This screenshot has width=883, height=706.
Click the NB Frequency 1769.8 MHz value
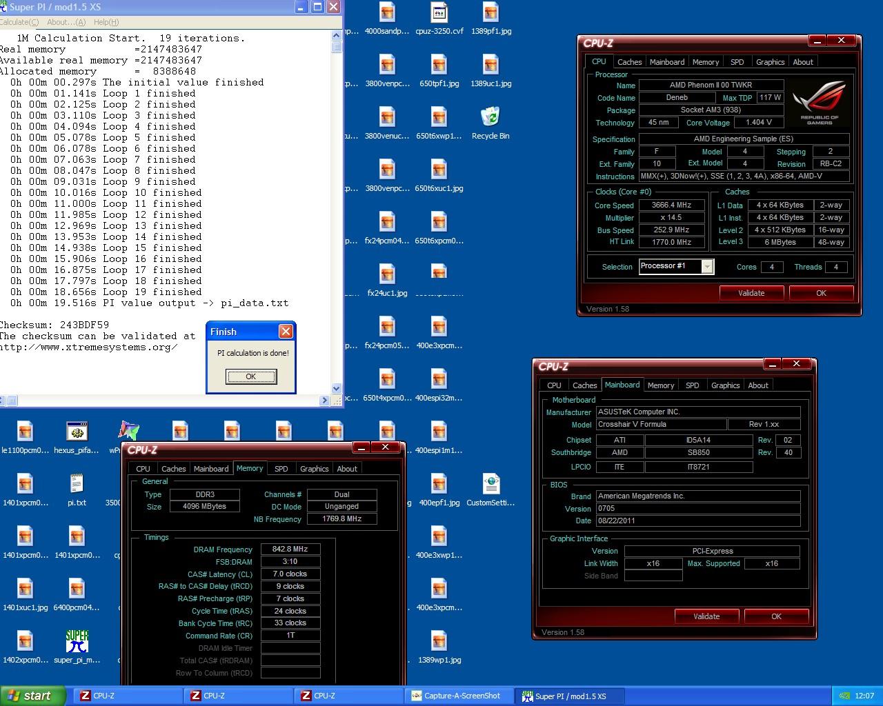(341, 519)
